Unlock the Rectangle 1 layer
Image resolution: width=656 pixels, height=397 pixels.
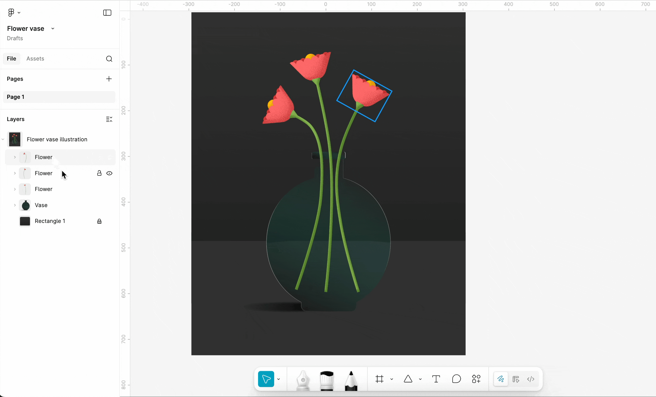coord(99,221)
